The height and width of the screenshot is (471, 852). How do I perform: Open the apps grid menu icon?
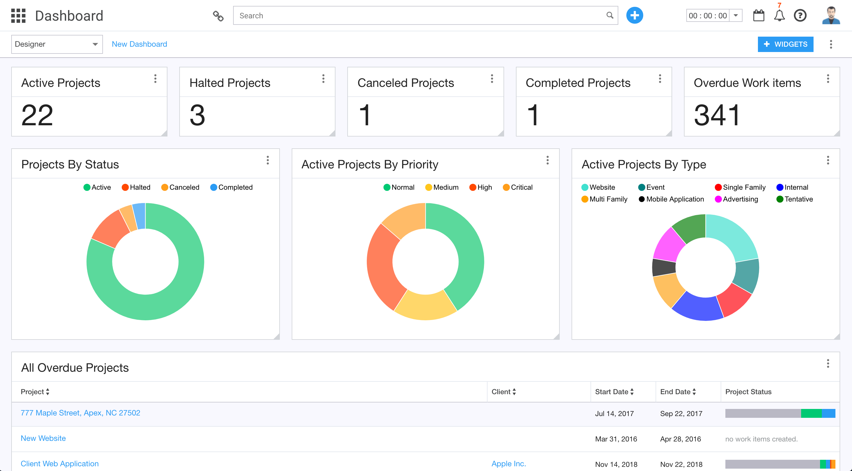click(x=18, y=16)
